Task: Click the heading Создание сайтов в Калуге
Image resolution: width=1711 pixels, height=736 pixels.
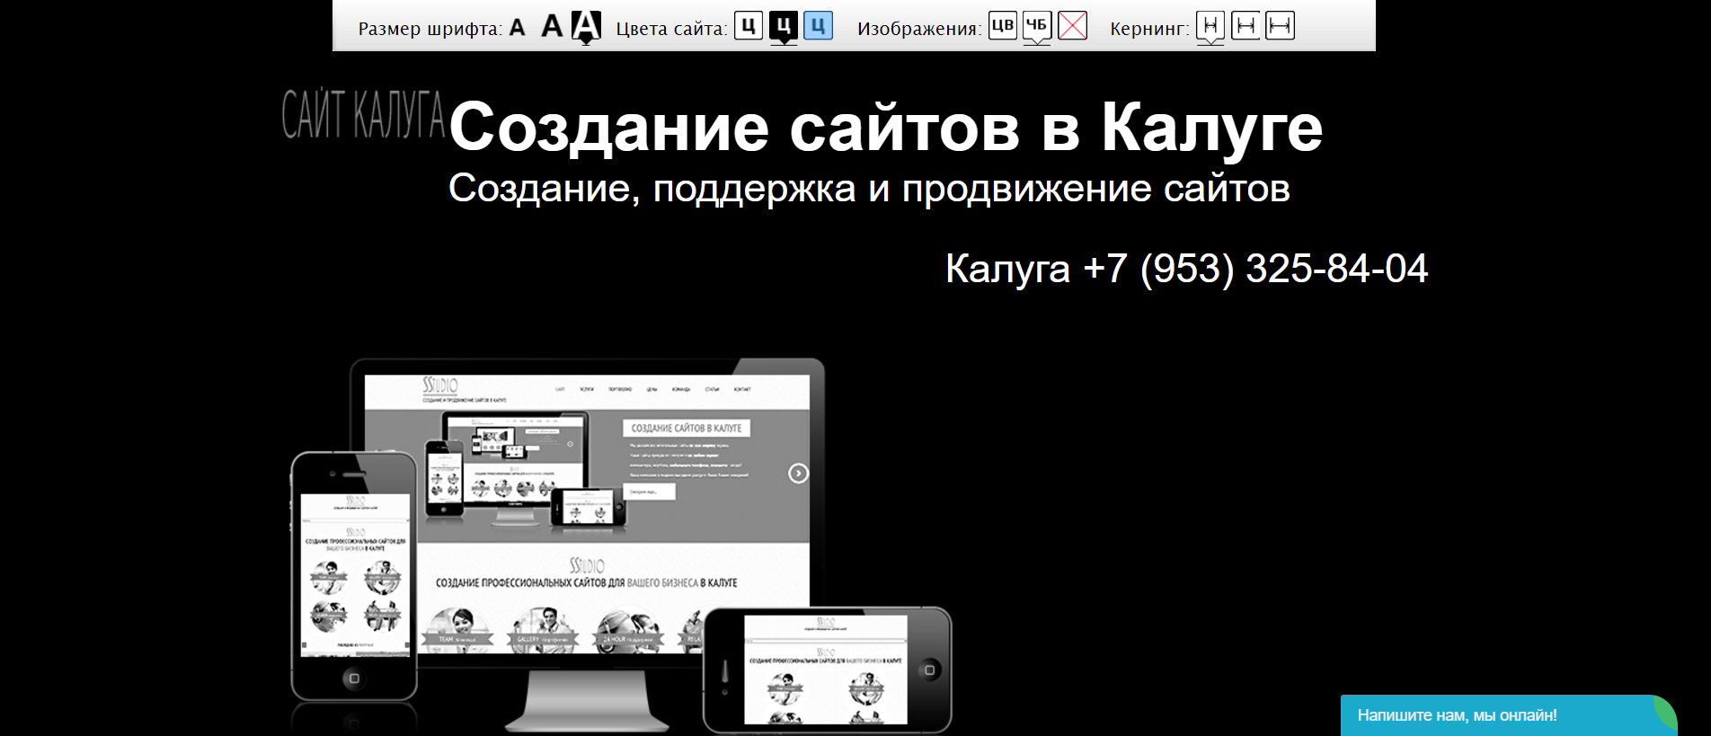Action: 885,128
